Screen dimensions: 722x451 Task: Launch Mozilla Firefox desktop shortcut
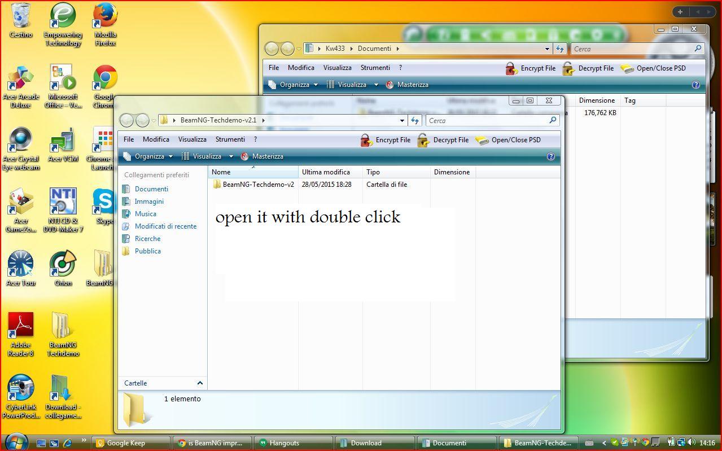105,24
